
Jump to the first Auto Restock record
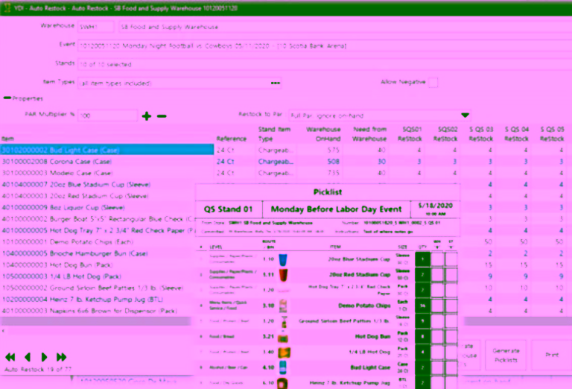(x=10, y=357)
